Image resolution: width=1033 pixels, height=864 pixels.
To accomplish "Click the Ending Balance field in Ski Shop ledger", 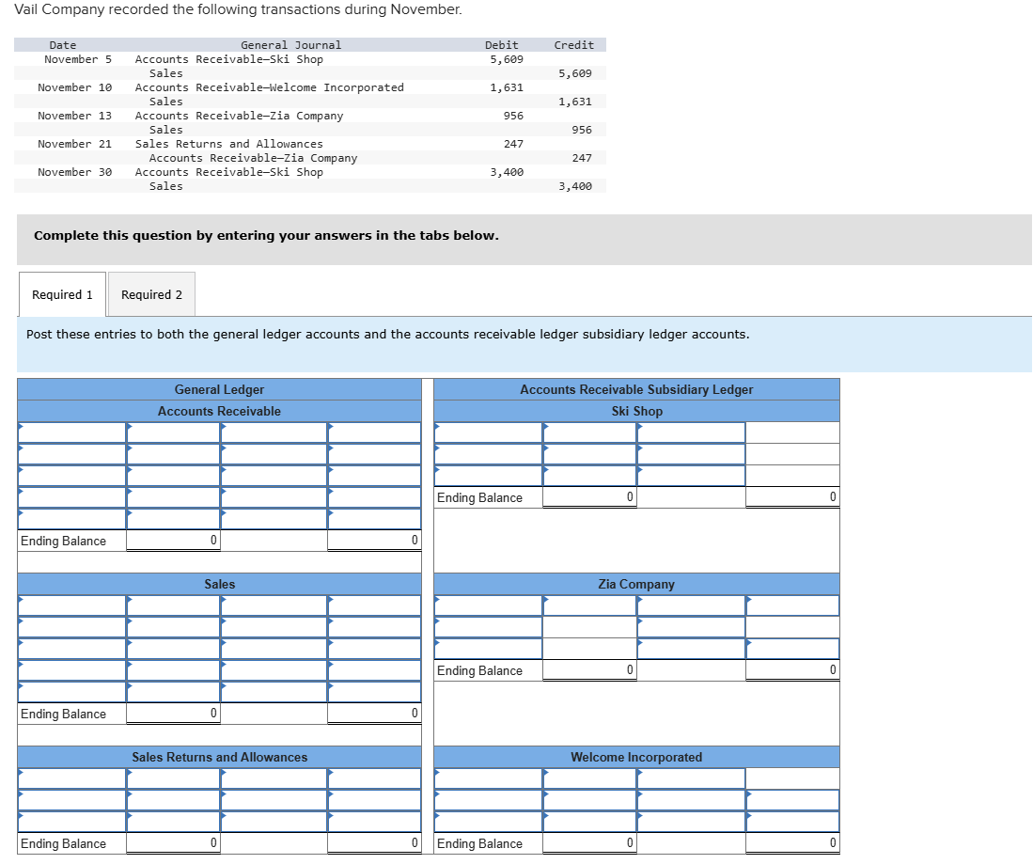I will pos(589,497).
